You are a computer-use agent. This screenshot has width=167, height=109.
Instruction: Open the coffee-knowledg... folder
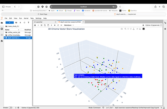click(18, 35)
